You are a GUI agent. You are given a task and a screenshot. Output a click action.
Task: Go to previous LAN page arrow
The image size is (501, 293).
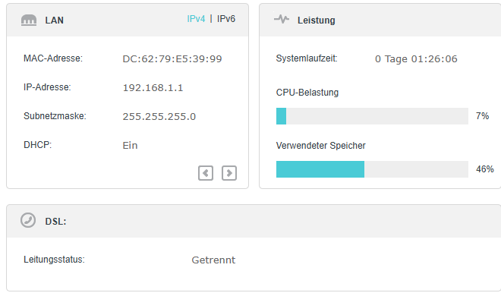206,173
